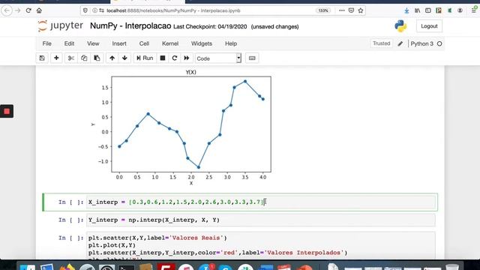This screenshot has width=480, height=270.
Task: Restart kernel and run all cells
Action: tap(187, 58)
